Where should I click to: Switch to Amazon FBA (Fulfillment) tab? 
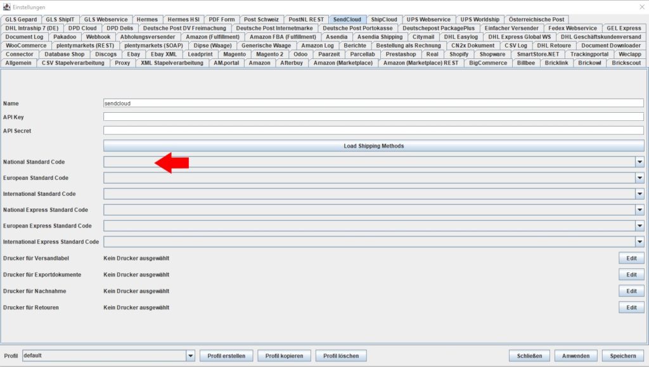click(283, 37)
